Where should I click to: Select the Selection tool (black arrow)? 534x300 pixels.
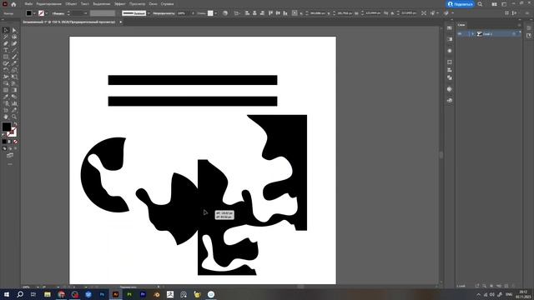coord(6,31)
